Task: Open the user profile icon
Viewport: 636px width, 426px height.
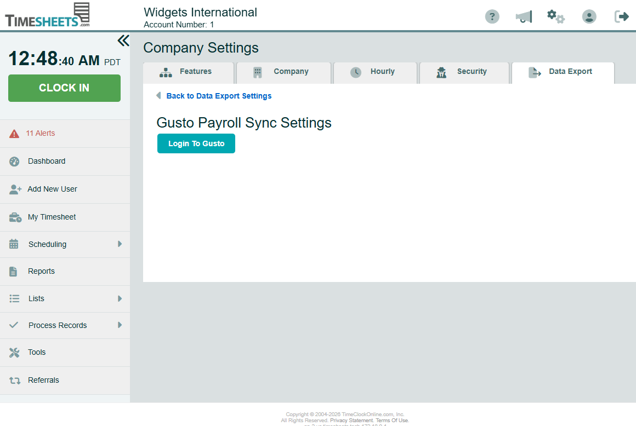Action: pos(589,16)
